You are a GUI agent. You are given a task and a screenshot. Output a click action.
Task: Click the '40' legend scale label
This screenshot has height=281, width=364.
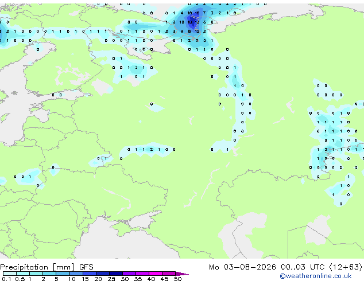(x=151, y=279)
